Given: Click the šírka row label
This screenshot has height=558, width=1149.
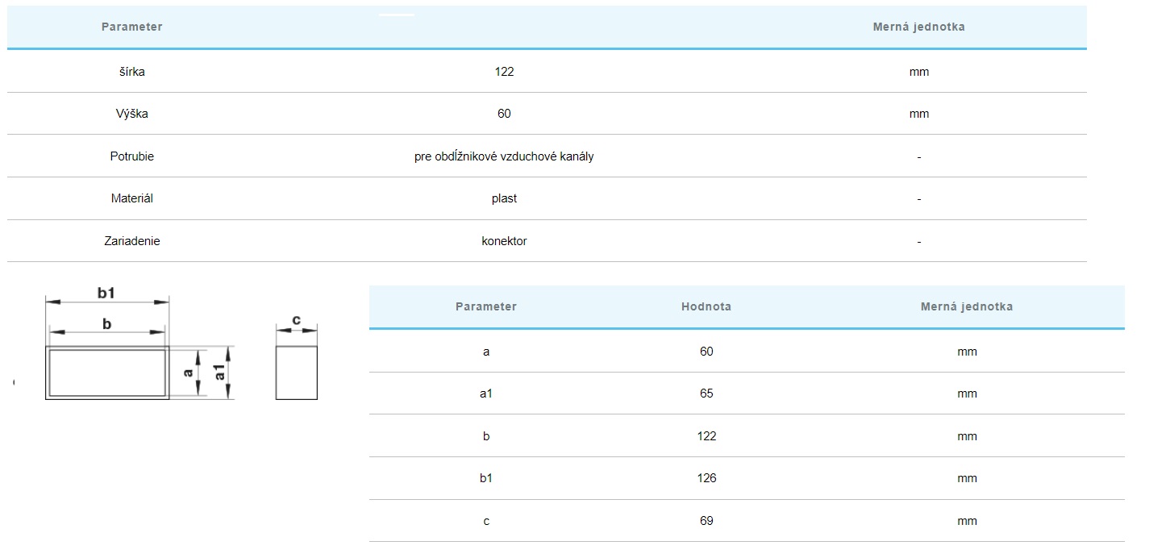Looking at the screenshot, I should pyautogui.click(x=131, y=72).
